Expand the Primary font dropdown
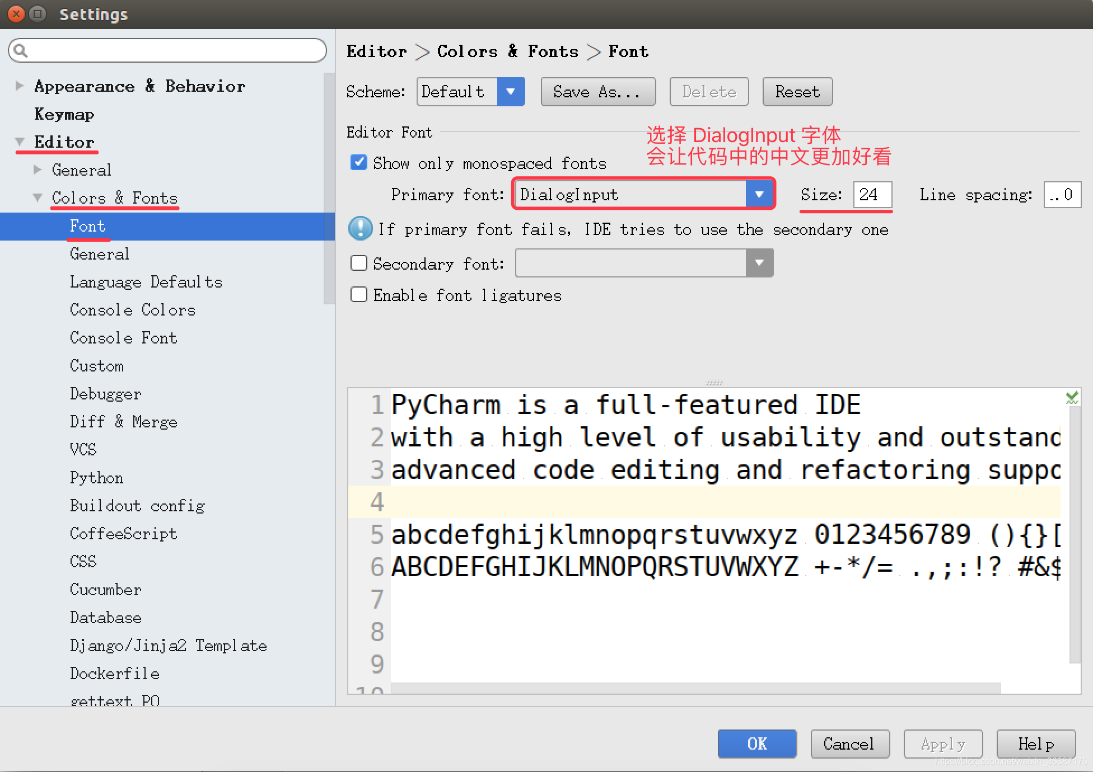Viewport: 1093px width, 772px height. point(759,194)
